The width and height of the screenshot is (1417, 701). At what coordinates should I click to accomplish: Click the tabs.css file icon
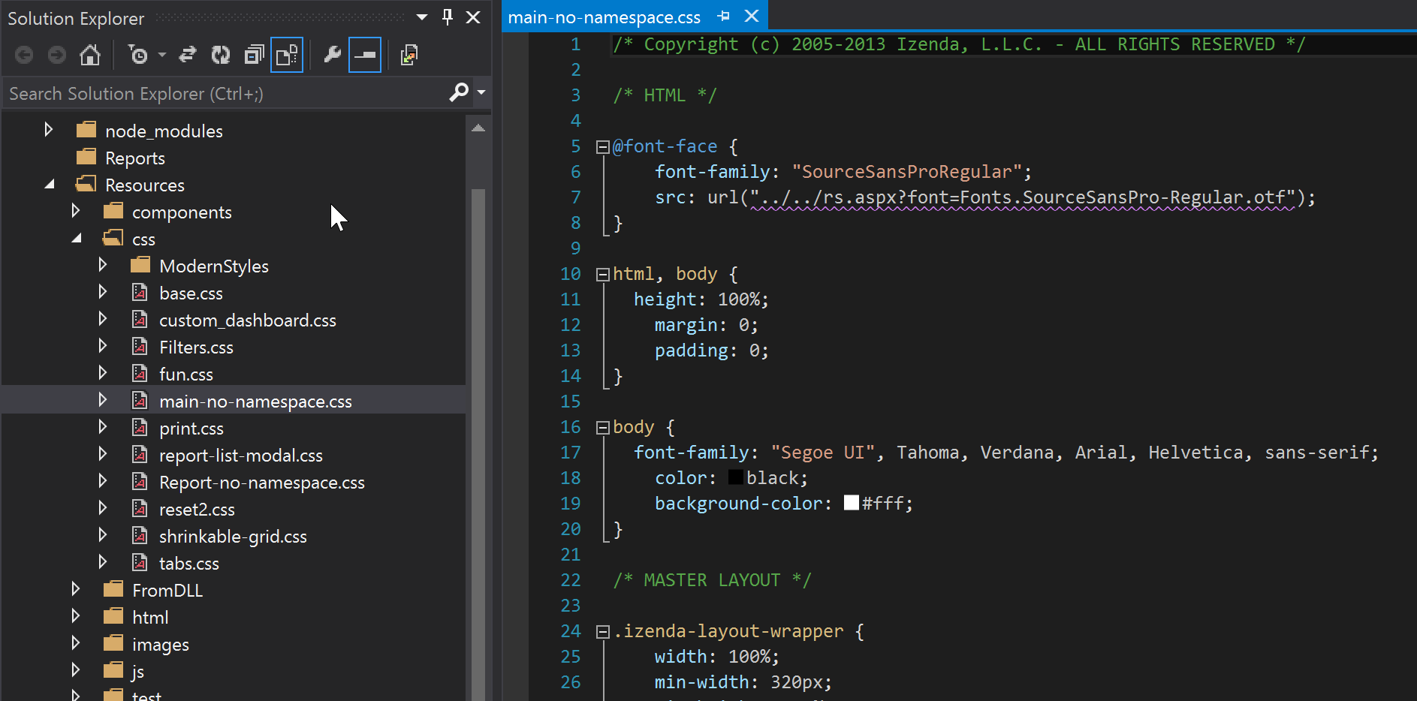pos(140,563)
